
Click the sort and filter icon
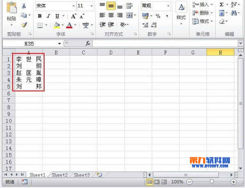tap(234, 4)
